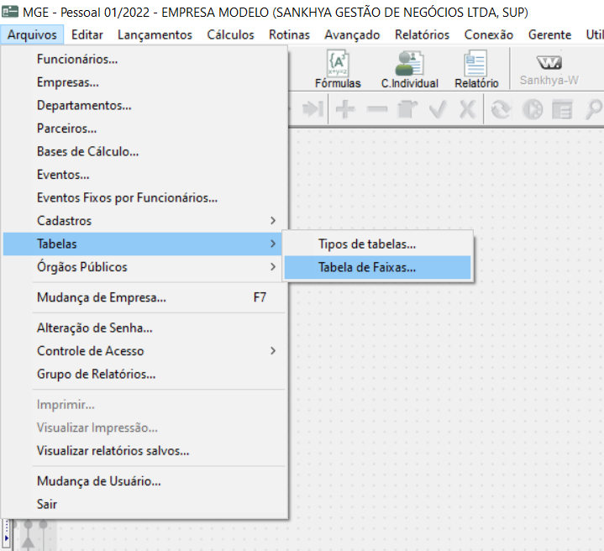604x551 pixels.
Task: Click the X cancel icon
Action: (467, 109)
